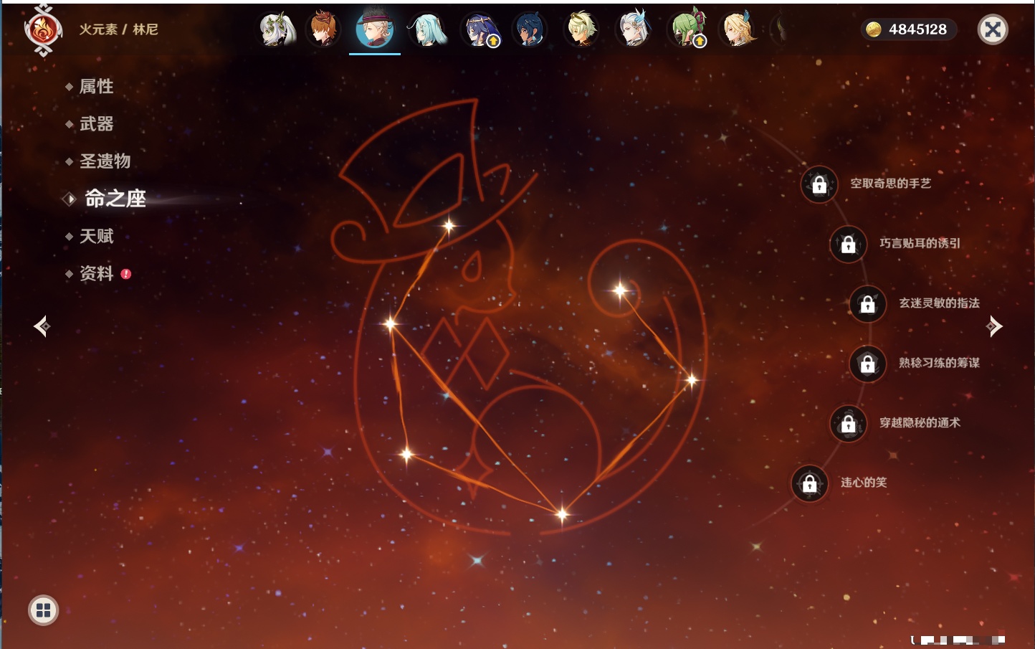Click the lock icon for 空取奇思的手艺
1035x649 pixels.
point(819,185)
